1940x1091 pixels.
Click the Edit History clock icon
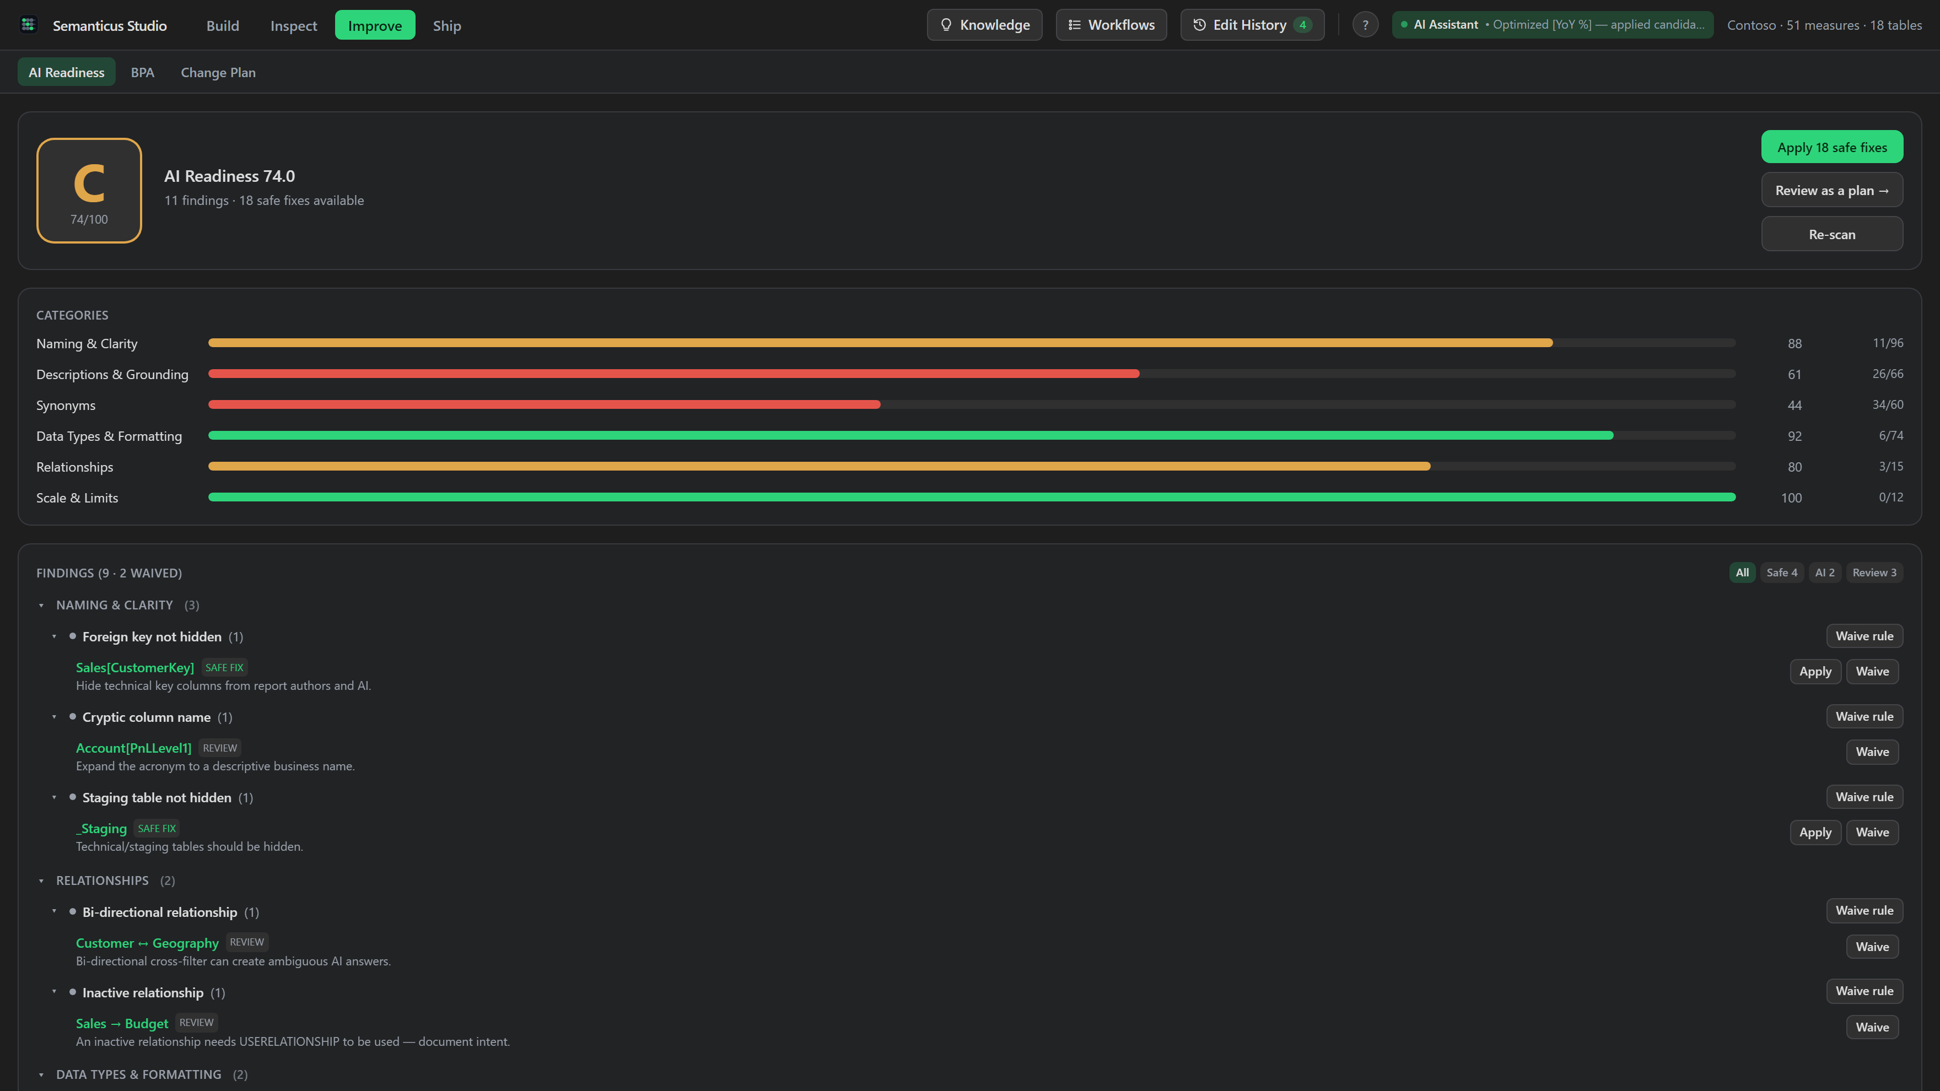tap(1200, 25)
